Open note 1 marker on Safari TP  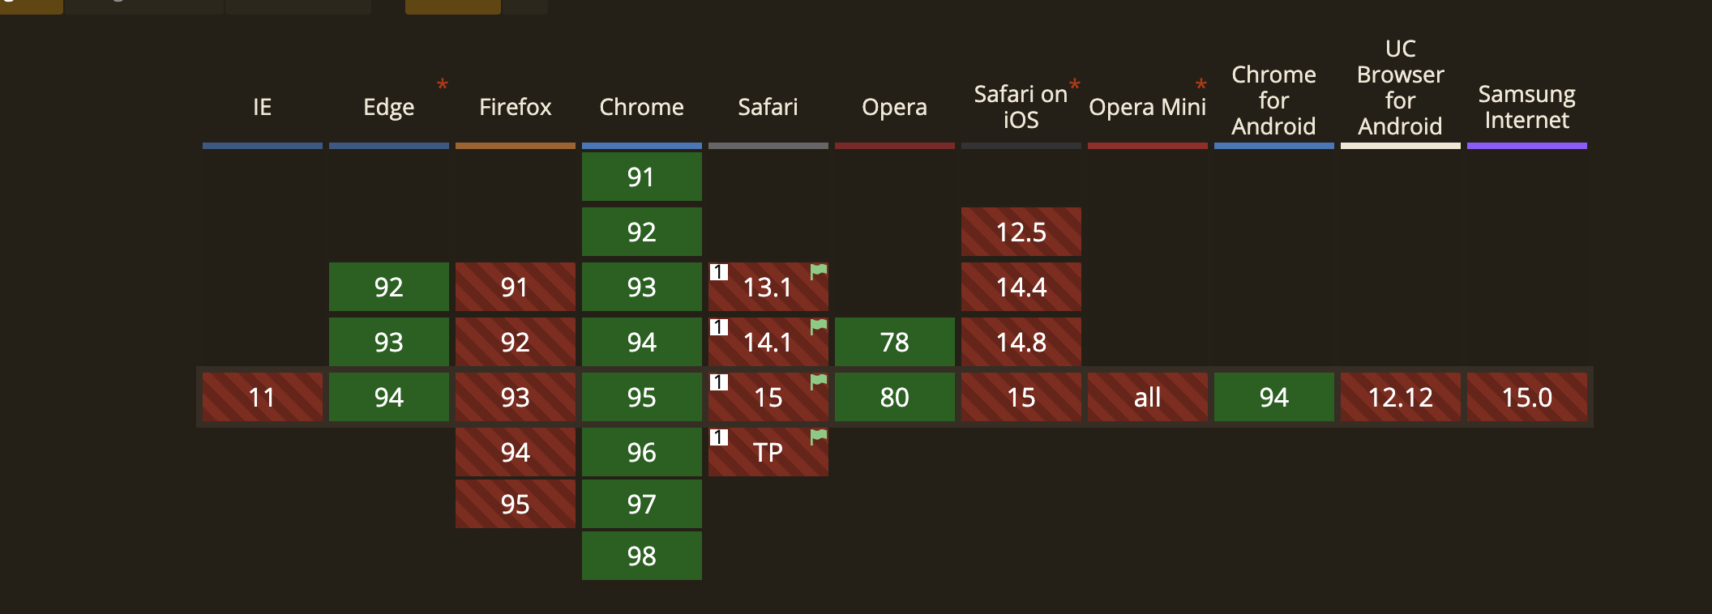pos(719,437)
